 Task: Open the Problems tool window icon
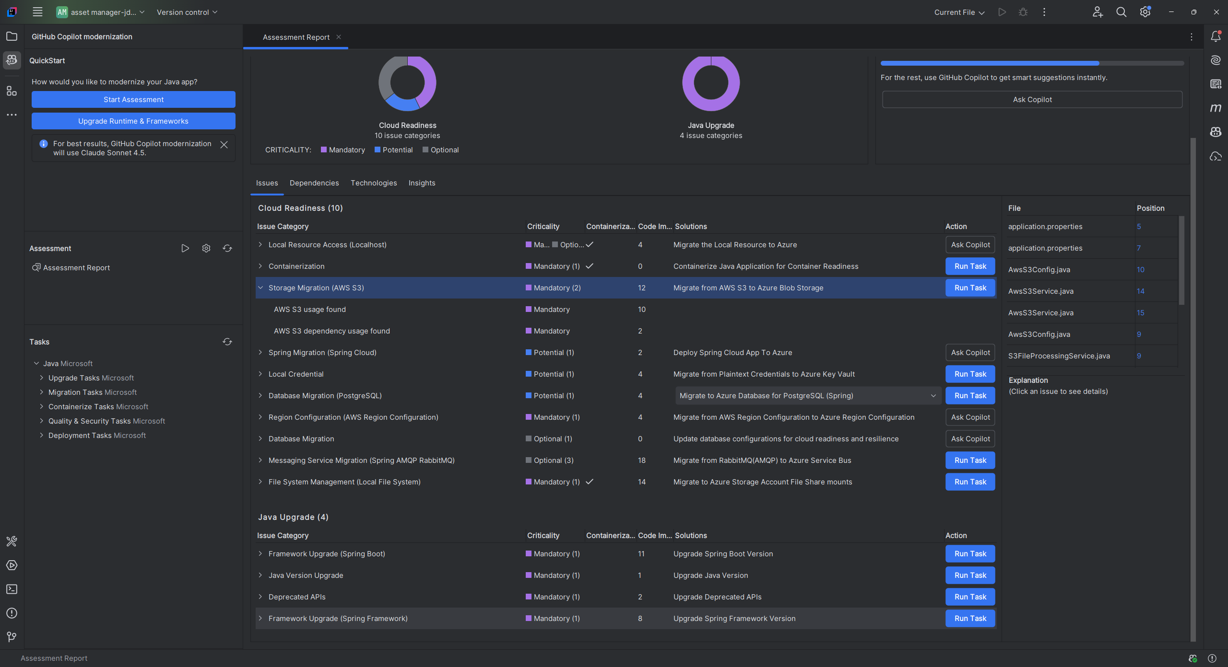pos(12,613)
